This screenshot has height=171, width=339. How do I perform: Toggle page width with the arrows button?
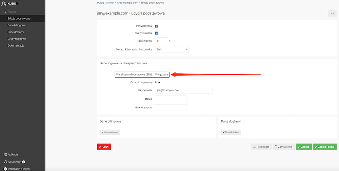(333, 13)
